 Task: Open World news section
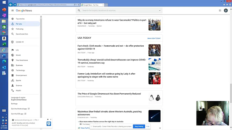24,55
